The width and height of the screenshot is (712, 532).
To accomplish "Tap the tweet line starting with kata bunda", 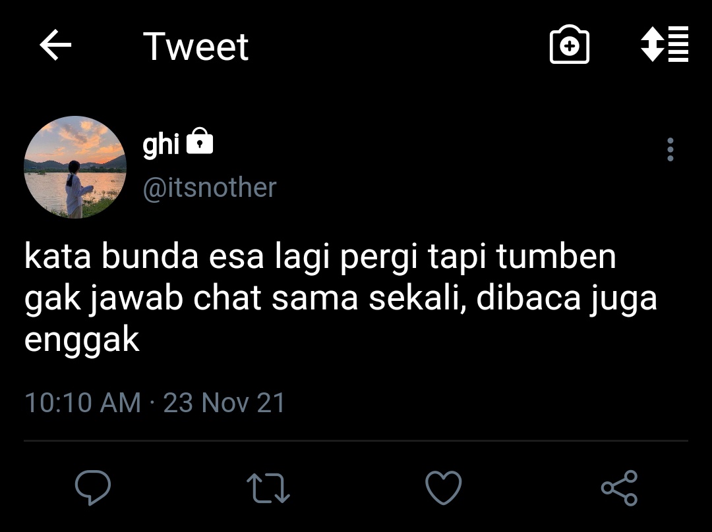I will [x=320, y=257].
